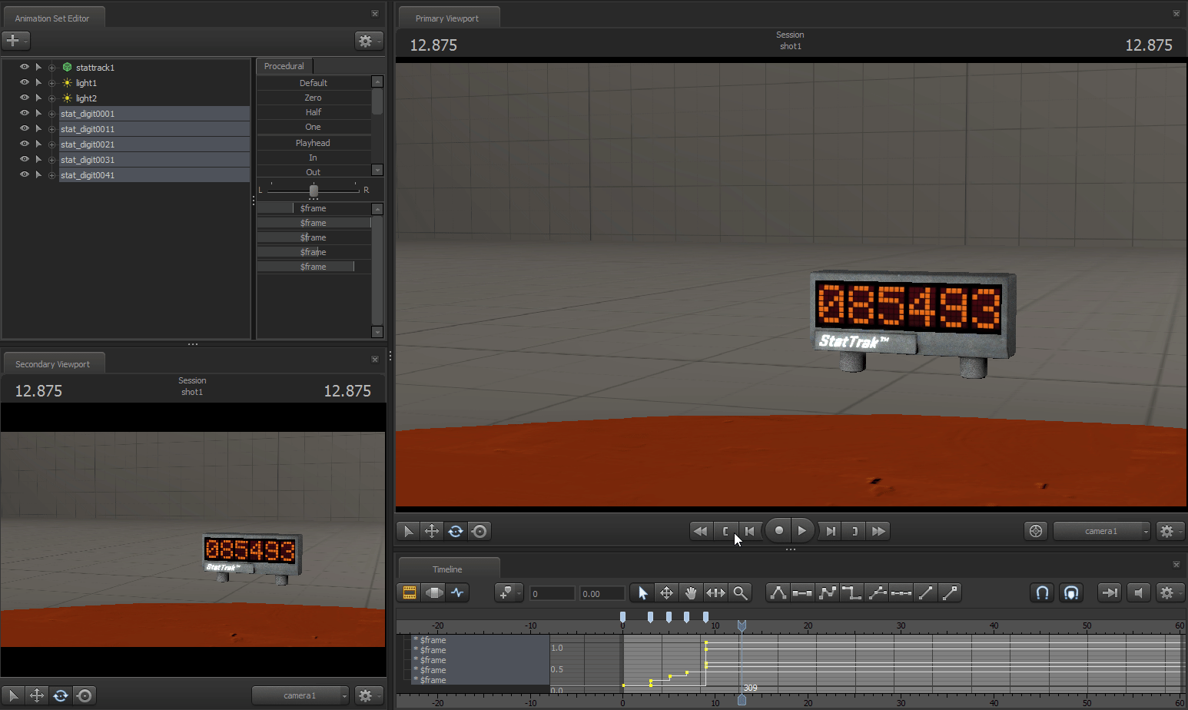The height and width of the screenshot is (710, 1188).
Task: Select the primary viewport selection arrow tool
Action: click(408, 531)
